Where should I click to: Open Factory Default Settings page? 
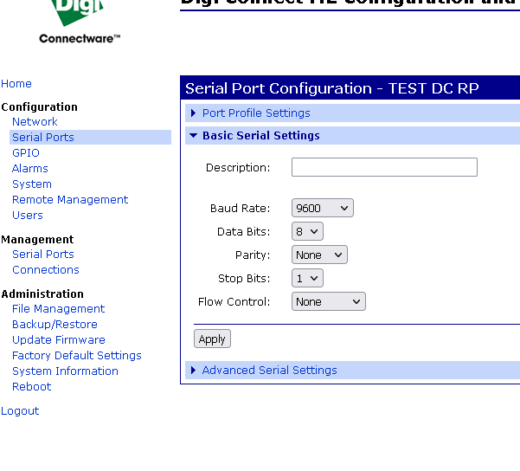pos(77,356)
